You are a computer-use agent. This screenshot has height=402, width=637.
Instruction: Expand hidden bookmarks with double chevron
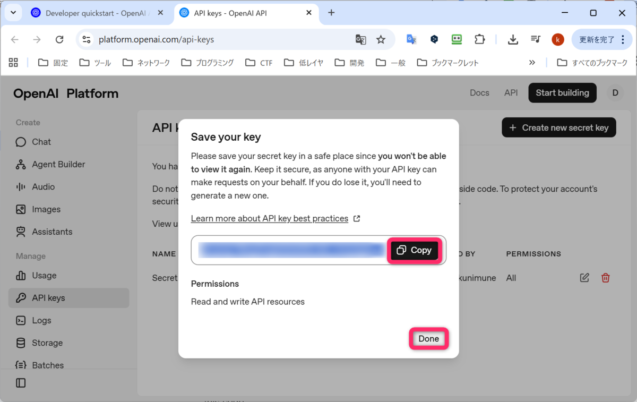pos(532,63)
